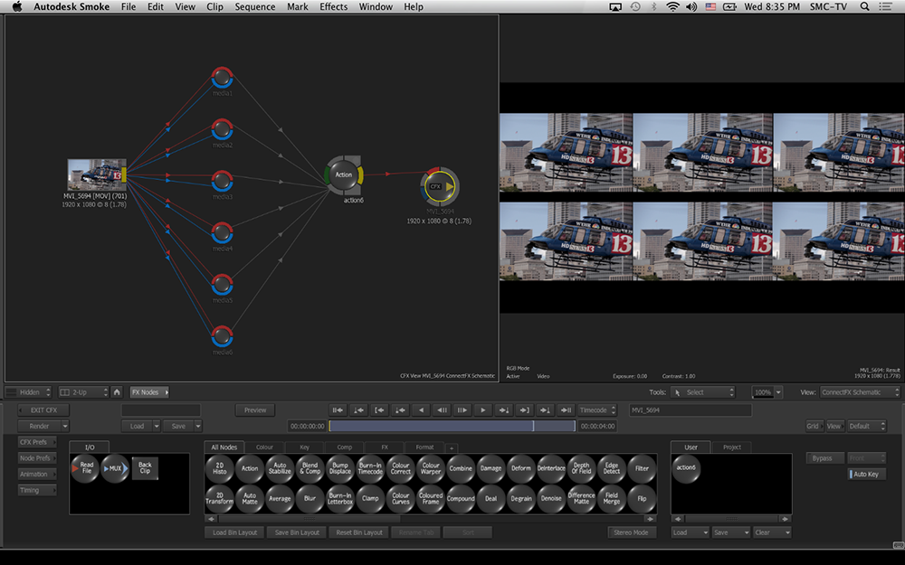The image size is (905, 565).
Task: Click inside the timeline scrub bar
Action: 451,426
